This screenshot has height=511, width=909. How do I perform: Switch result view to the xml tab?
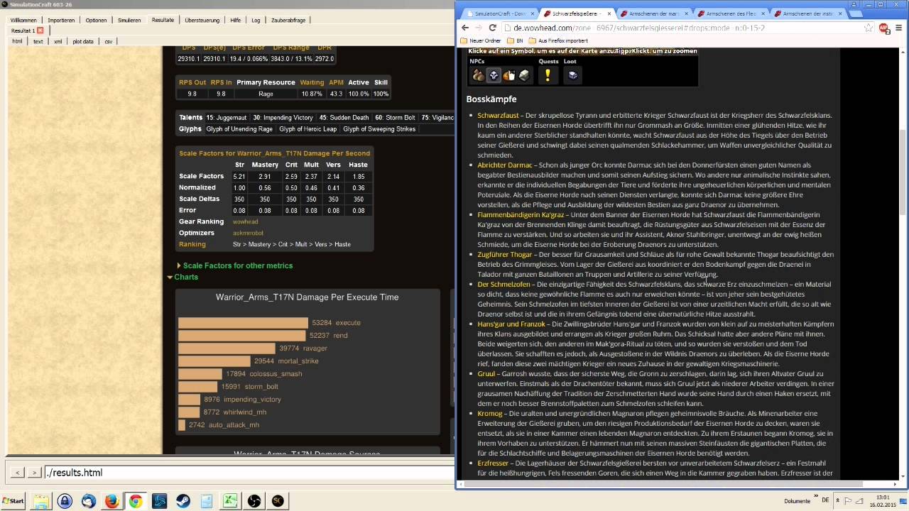click(58, 41)
